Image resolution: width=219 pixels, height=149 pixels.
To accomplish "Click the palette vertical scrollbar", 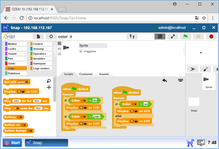I will (55, 89).
